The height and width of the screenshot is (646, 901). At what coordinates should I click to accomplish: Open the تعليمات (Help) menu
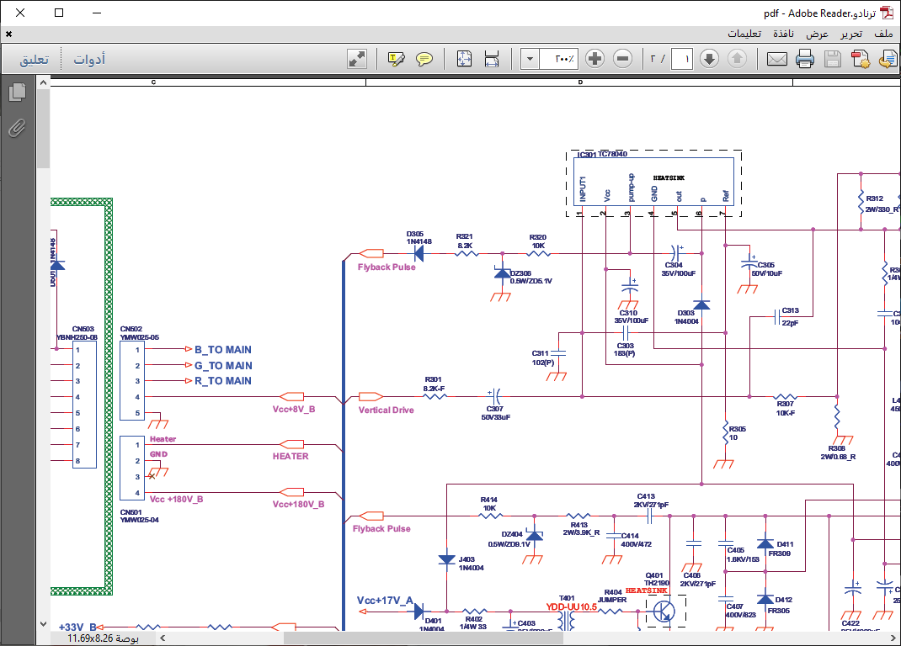point(744,34)
